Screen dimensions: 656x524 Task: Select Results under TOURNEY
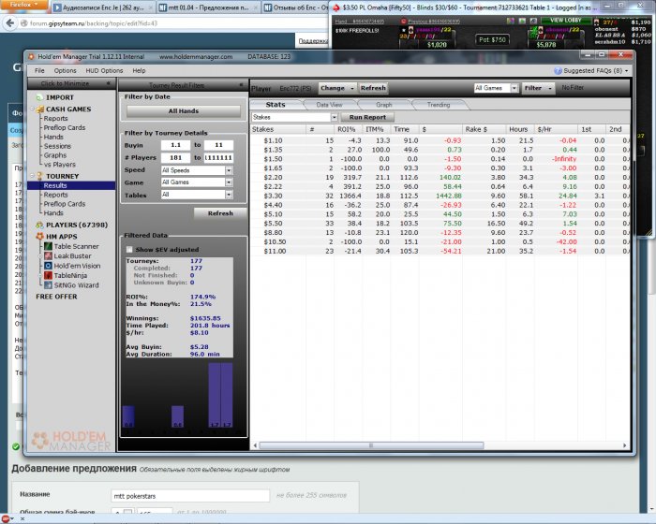[x=71, y=185]
